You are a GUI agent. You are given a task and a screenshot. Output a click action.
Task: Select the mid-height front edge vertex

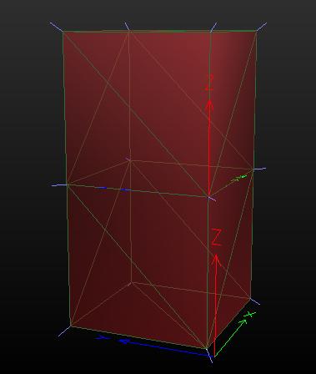pos(209,197)
